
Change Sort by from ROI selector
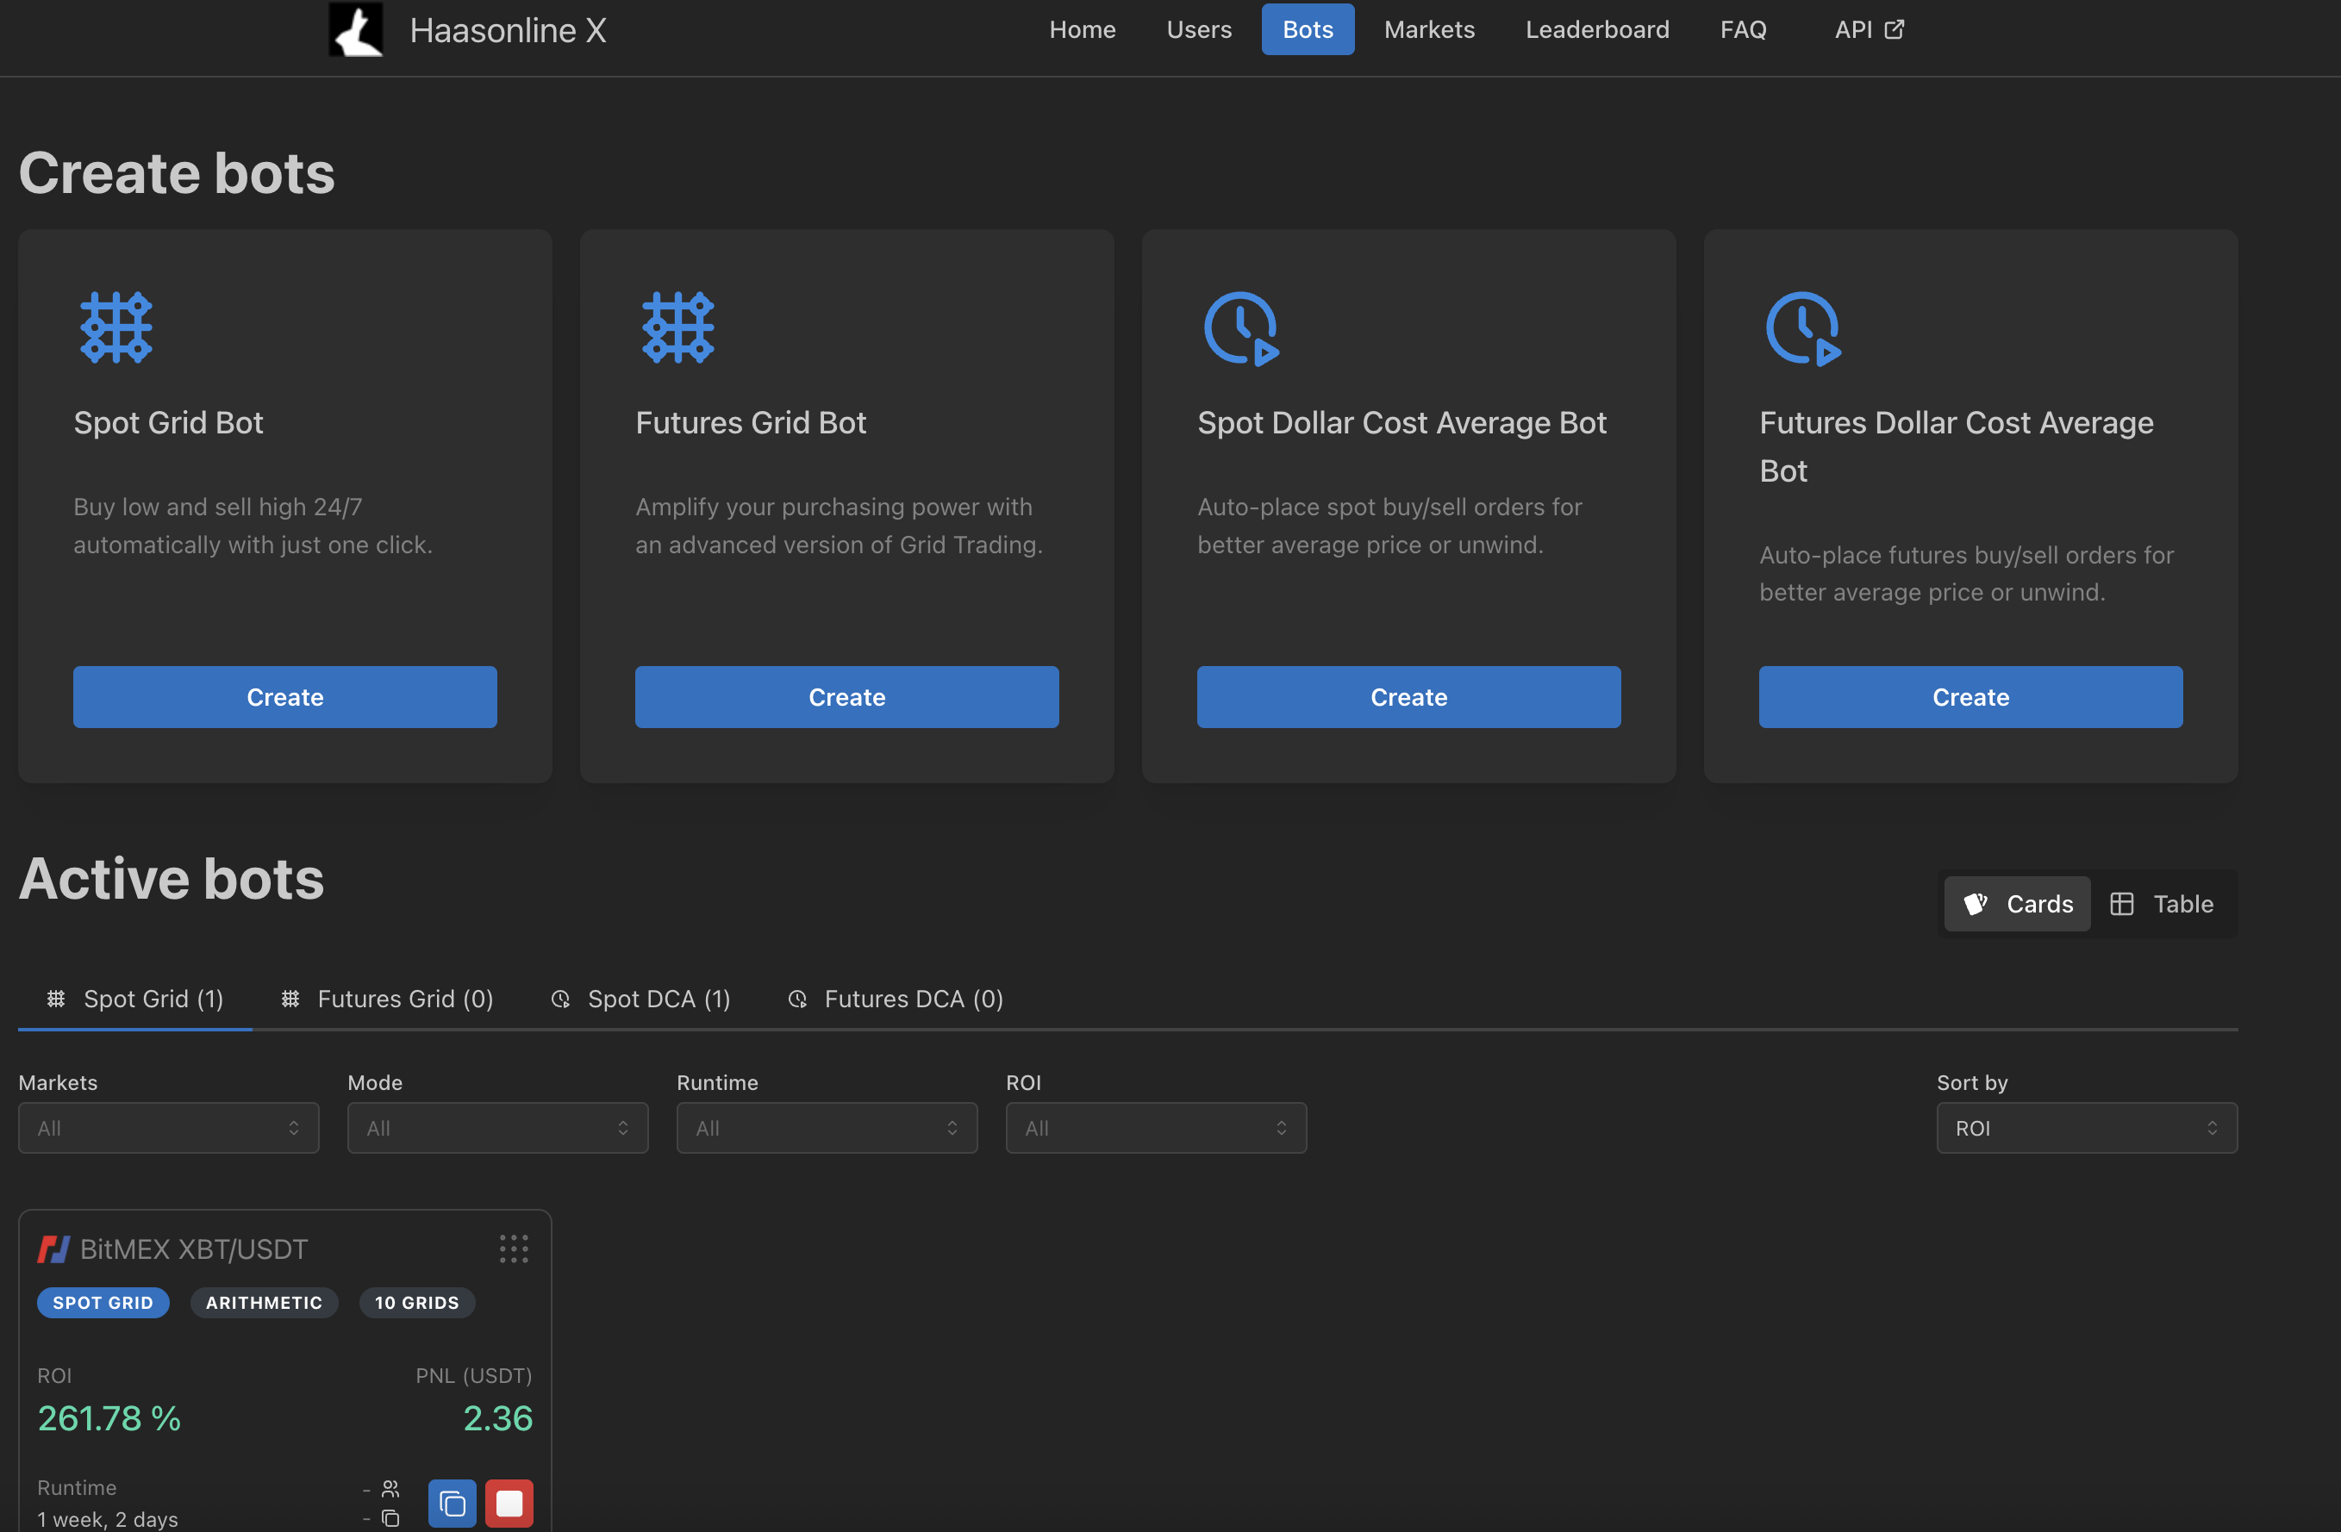pos(2086,1128)
